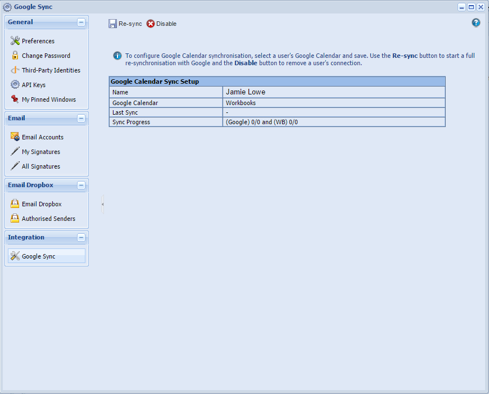This screenshot has height=394, width=489.
Task: Minimize the Google Sync window
Action: (x=461, y=7)
